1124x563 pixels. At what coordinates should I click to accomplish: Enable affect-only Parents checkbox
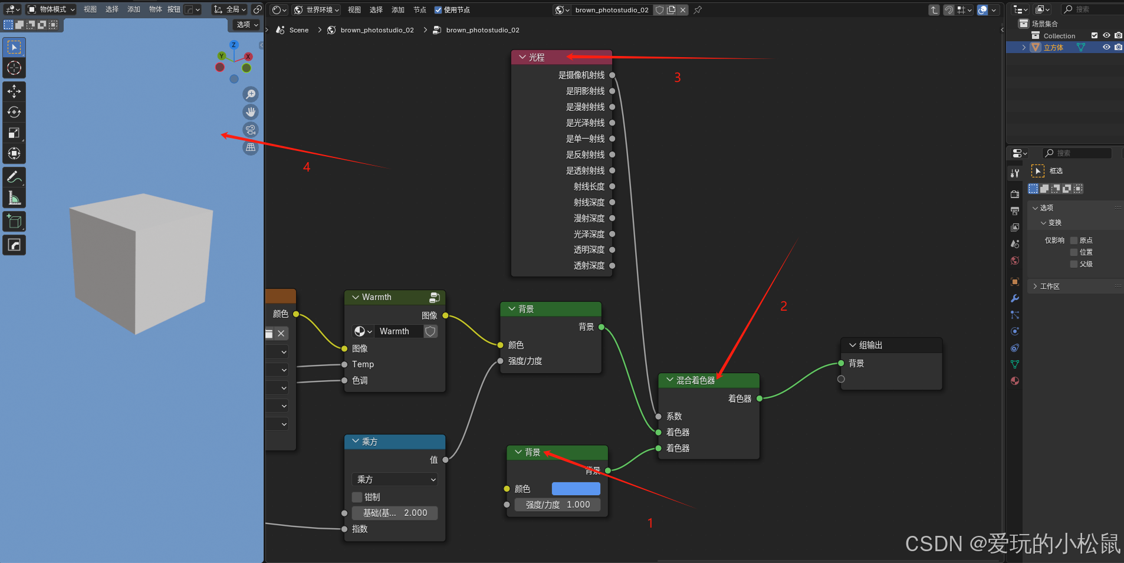click(1074, 264)
